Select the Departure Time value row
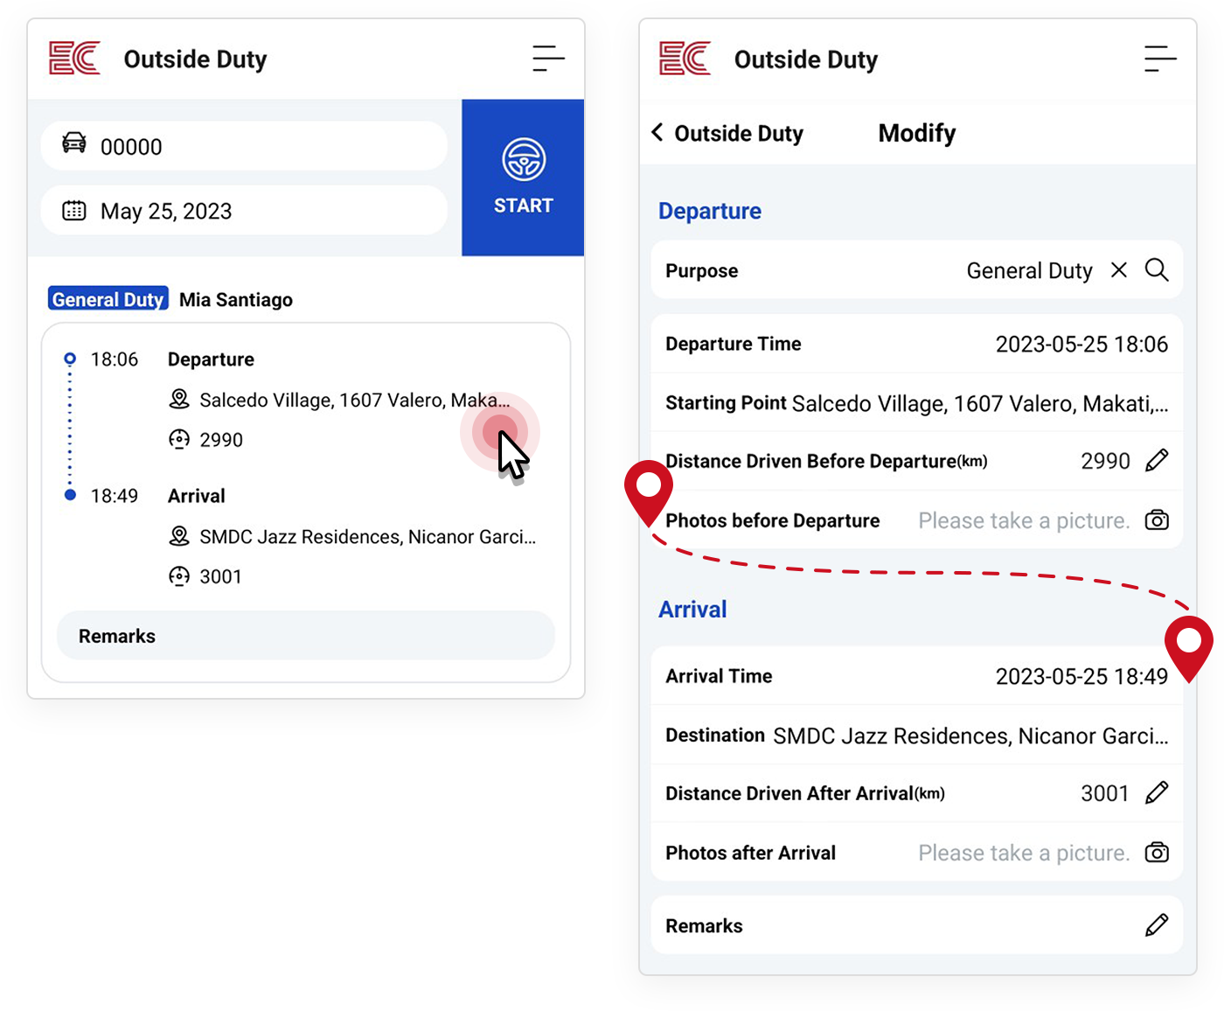This screenshot has height=1011, width=1224. 916,344
